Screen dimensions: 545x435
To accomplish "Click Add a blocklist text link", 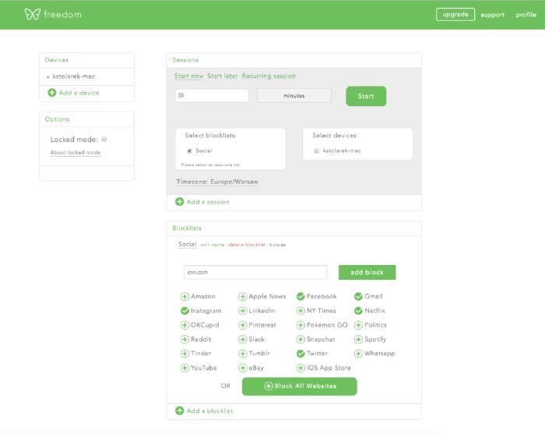I will [209, 411].
